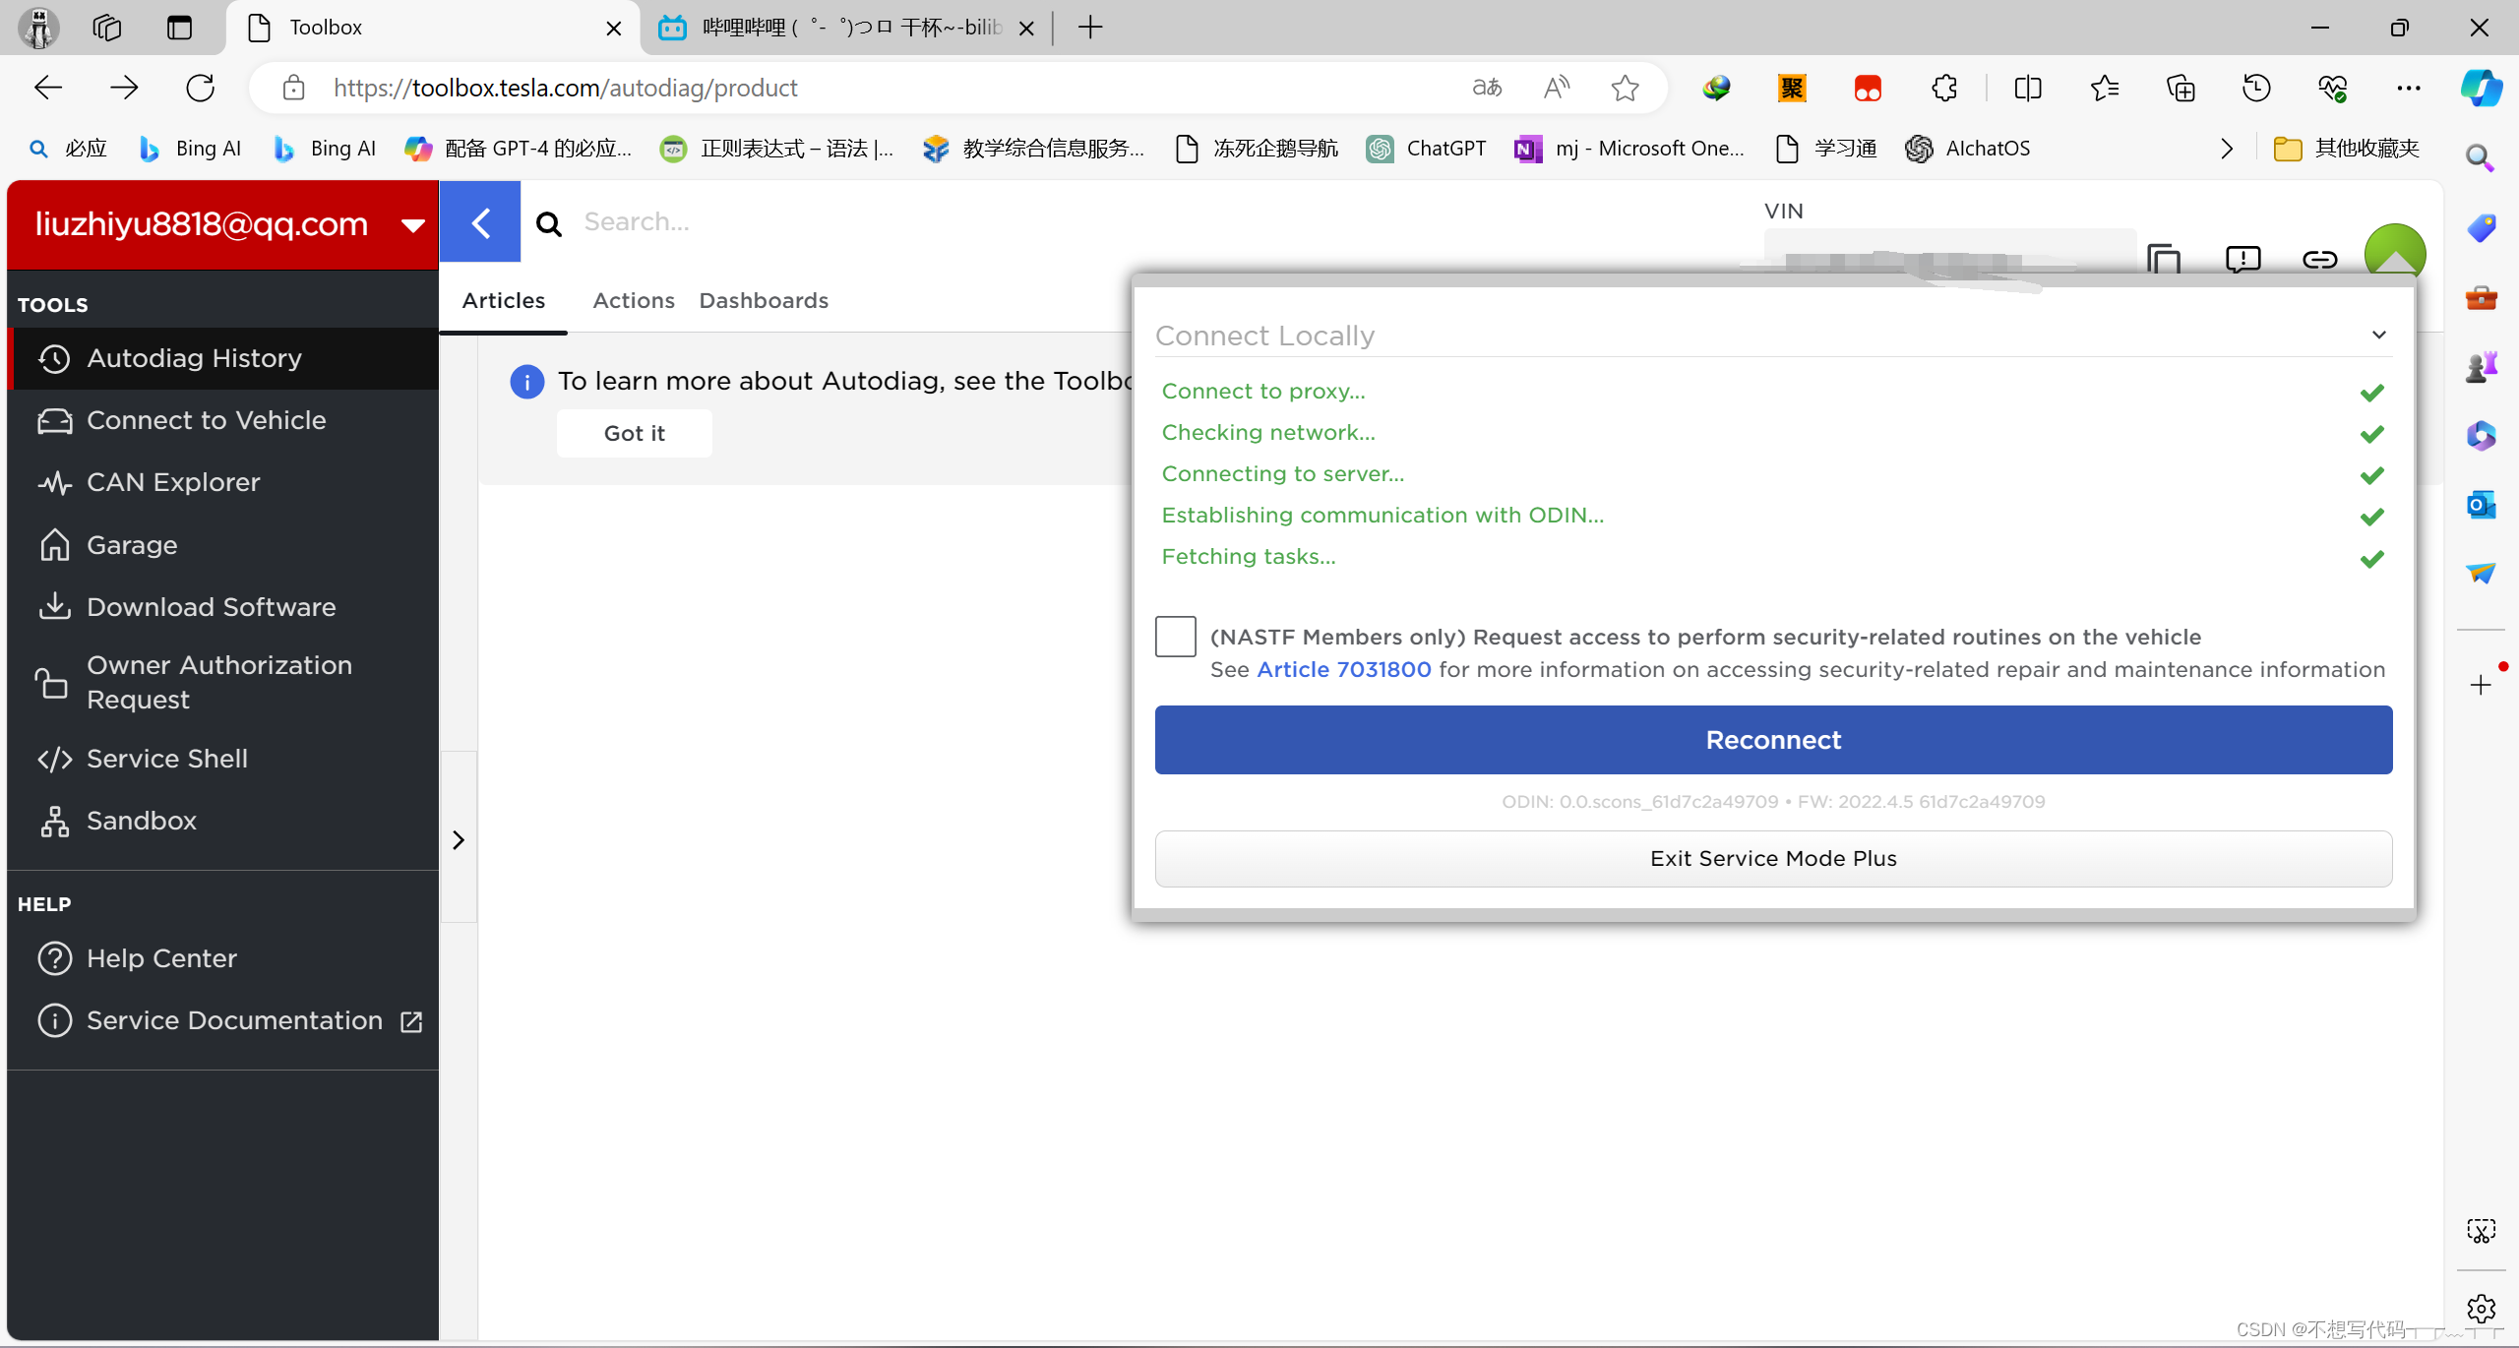Click the feedback message icon near the VIN
The width and height of the screenshot is (2519, 1348).
coord(2243,259)
